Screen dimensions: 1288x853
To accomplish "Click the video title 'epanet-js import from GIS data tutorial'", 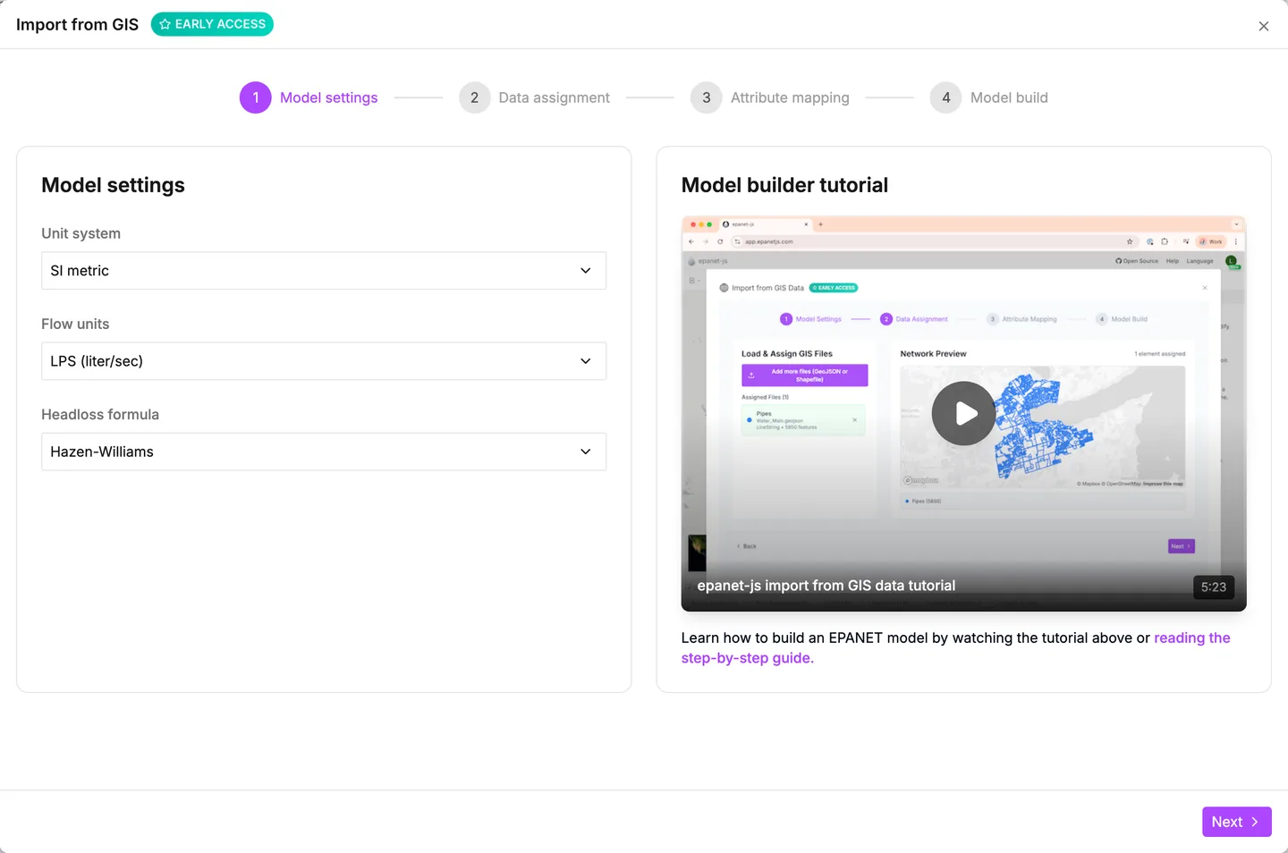I will [826, 586].
